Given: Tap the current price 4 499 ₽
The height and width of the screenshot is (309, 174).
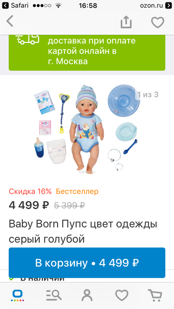Looking at the screenshot, I should coord(29,205).
